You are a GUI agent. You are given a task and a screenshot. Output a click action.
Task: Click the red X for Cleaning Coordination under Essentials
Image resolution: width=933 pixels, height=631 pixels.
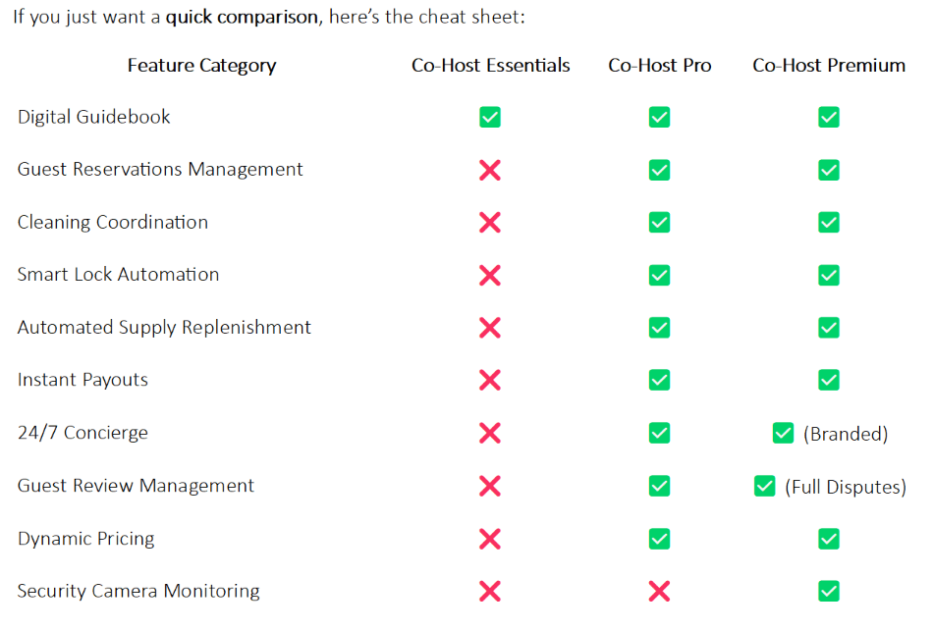[490, 223]
